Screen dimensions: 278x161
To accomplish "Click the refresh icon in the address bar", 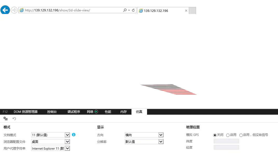I will click(133, 10).
